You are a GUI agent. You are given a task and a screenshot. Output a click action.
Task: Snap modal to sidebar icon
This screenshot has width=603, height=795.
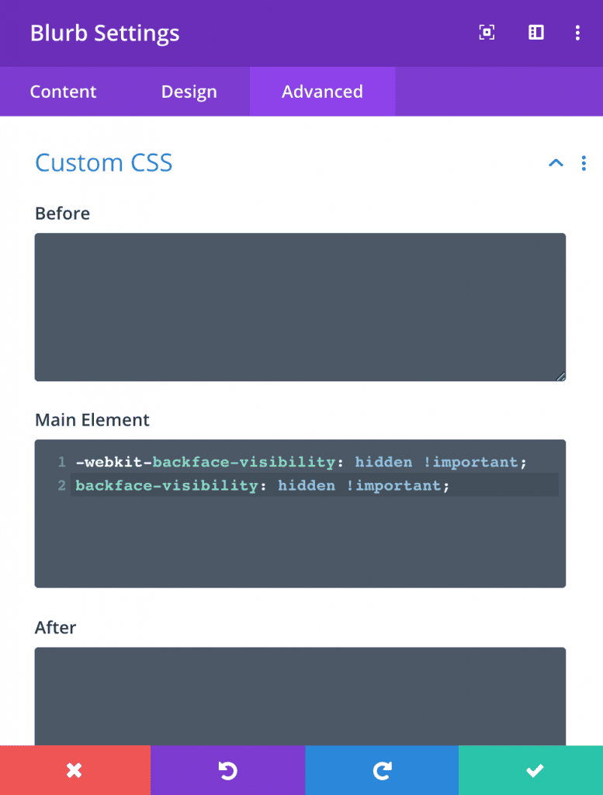[535, 33]
